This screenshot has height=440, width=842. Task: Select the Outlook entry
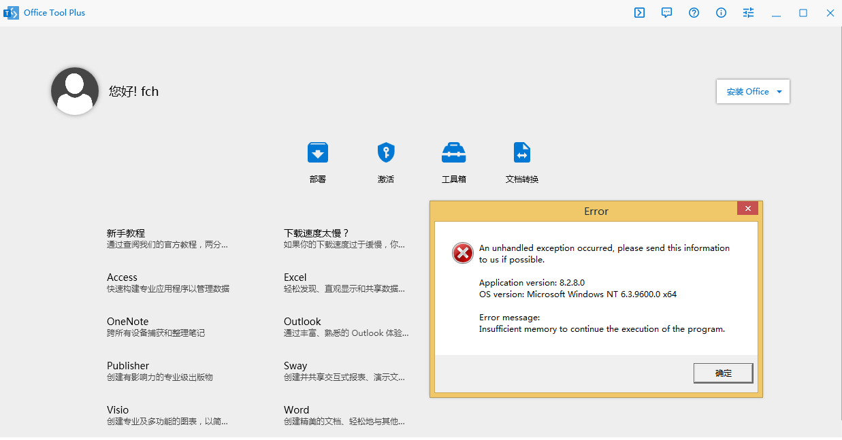pyautogui.click(x=302, y=321)
